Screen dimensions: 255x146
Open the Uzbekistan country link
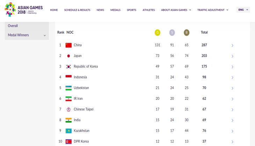tap(81, 88)
